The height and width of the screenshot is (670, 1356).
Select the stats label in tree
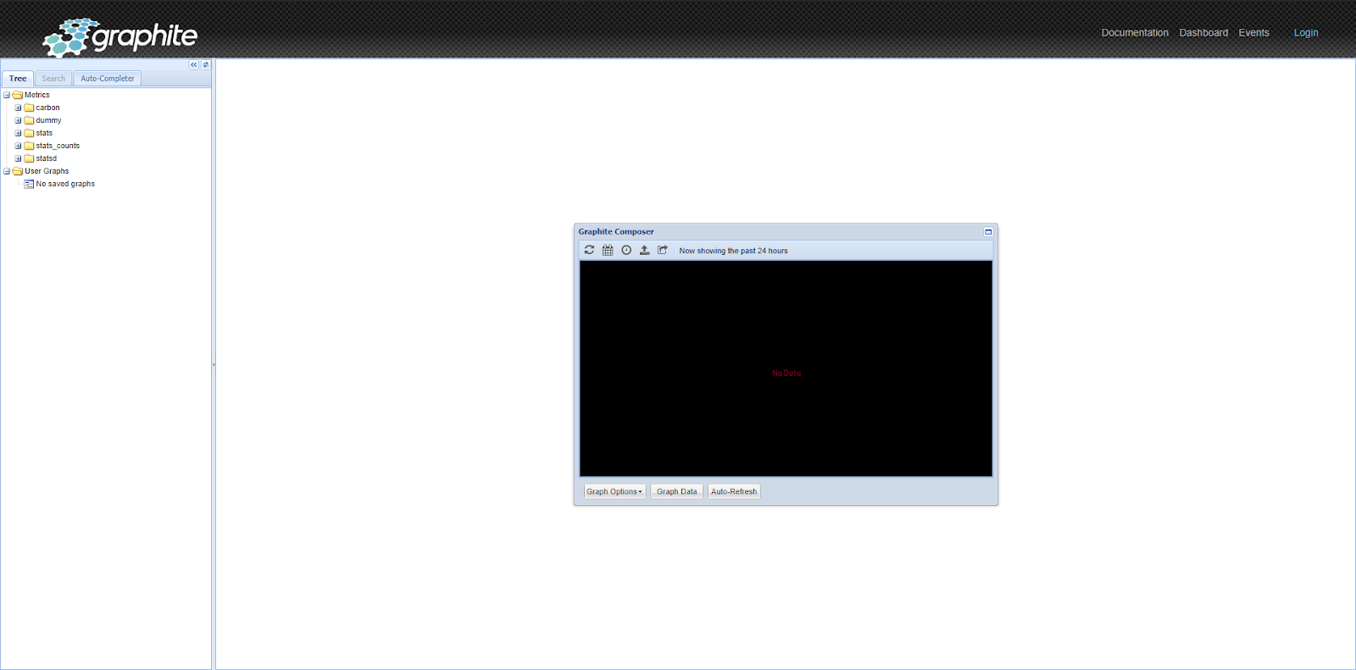pos(44,133)
